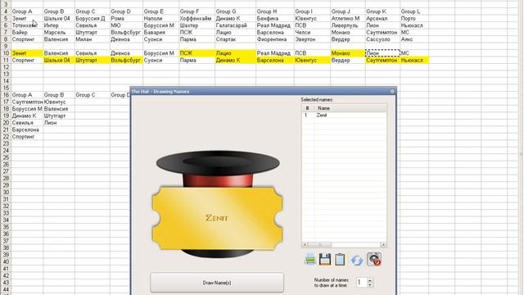Select Лион cell in row 20
Viewport: 524px width, 295px height.
[x=58, y=123]
